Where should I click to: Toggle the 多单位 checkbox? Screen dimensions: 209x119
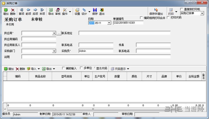(81, 68)
